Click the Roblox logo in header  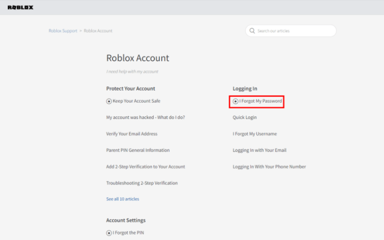point(20,7)
